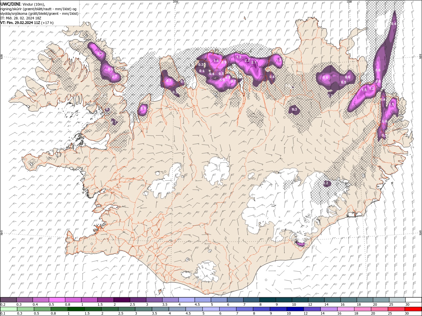422x316 pixels.
Task: Click the '15W' longitude label
Action: (x=349, y=2)
